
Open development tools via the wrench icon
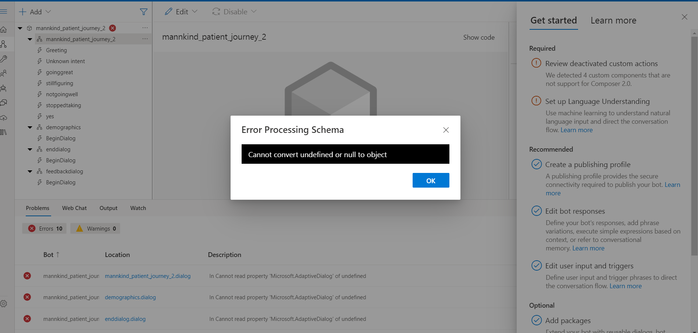(4, 58)
